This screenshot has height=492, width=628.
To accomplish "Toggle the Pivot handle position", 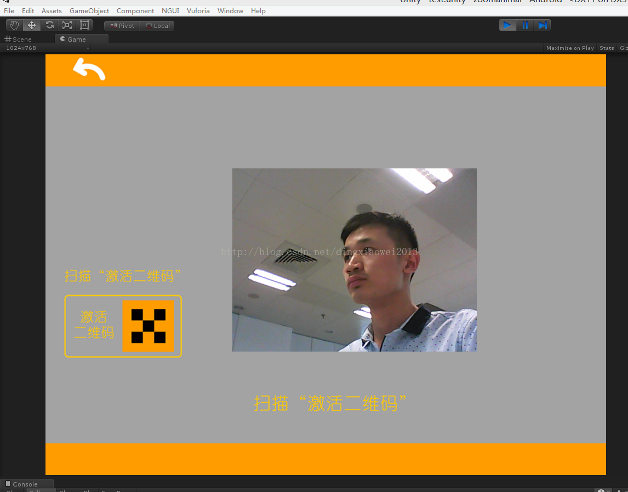I will [122, 26].
